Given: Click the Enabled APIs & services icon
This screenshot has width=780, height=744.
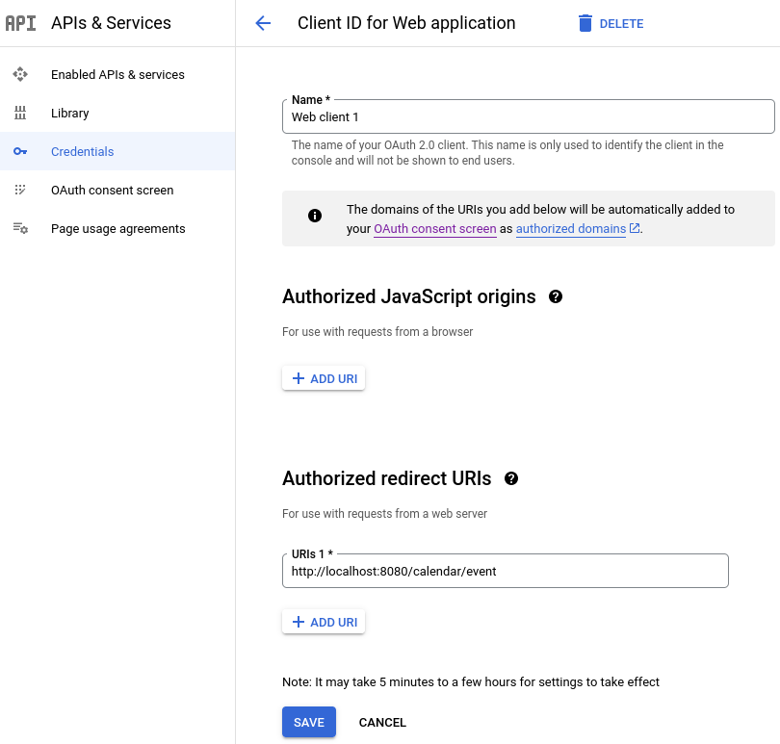Looking at the screenshot, I should pyautogui.click(x=20, y=74).
